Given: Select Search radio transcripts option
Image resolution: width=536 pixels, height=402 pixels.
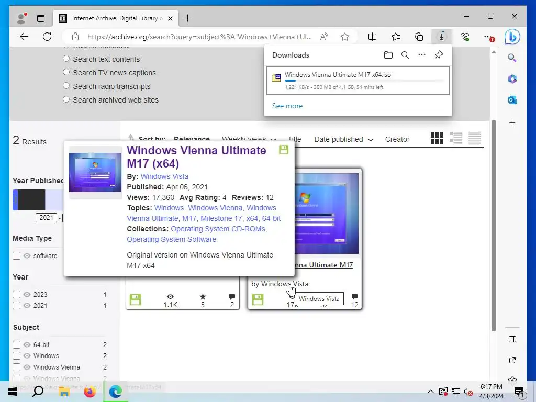Looking at the screenshot, I should pos(66,86).
